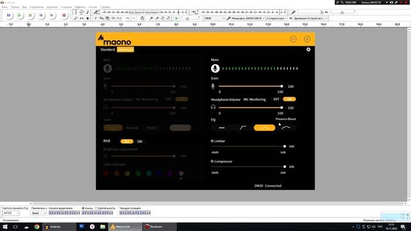Click the Audacity sync-lock clock icon
The image size is (411, 231).
coord(143,19)
